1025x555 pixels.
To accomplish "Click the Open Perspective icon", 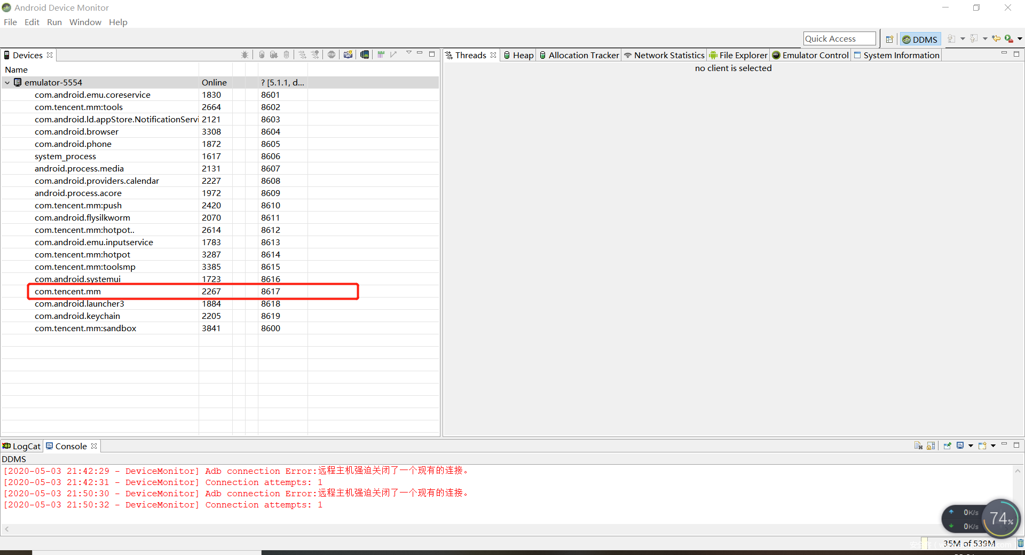I will click(889, 39).
